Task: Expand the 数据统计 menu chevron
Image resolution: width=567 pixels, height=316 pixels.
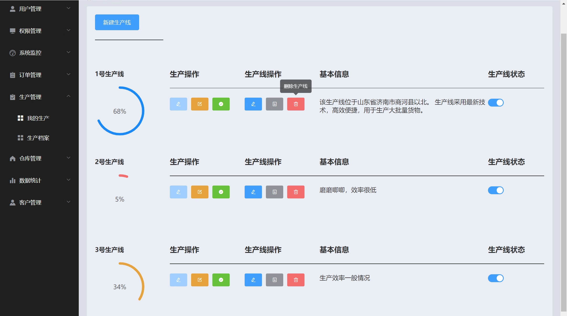Action: 69,180
